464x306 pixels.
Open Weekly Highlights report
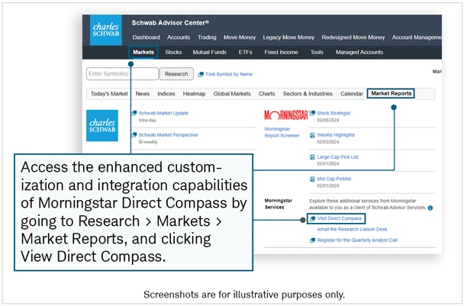pyautogui.click(x=336, y=134)
